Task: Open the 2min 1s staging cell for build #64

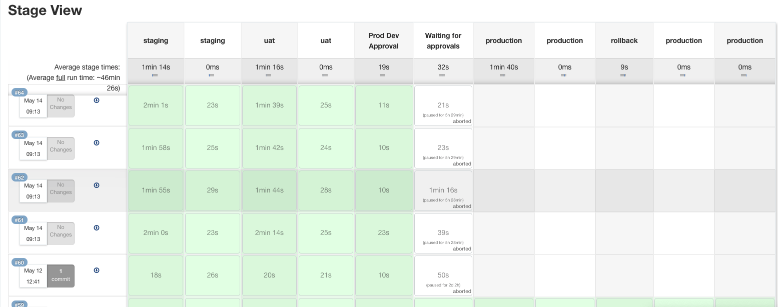Action: coord(156,105)
